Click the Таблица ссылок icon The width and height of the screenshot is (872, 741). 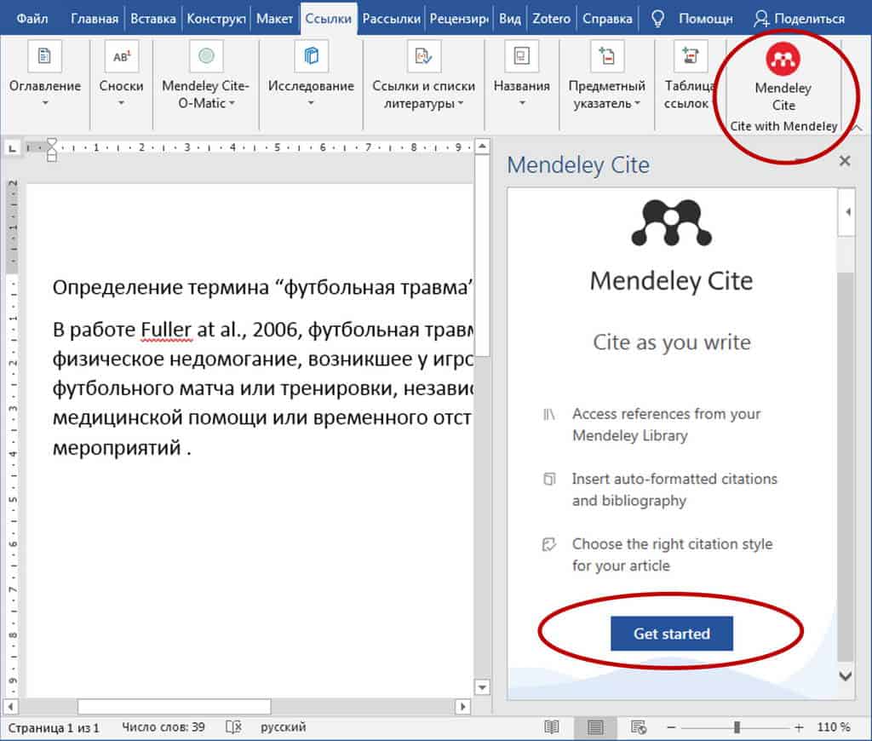click(690, 56)
